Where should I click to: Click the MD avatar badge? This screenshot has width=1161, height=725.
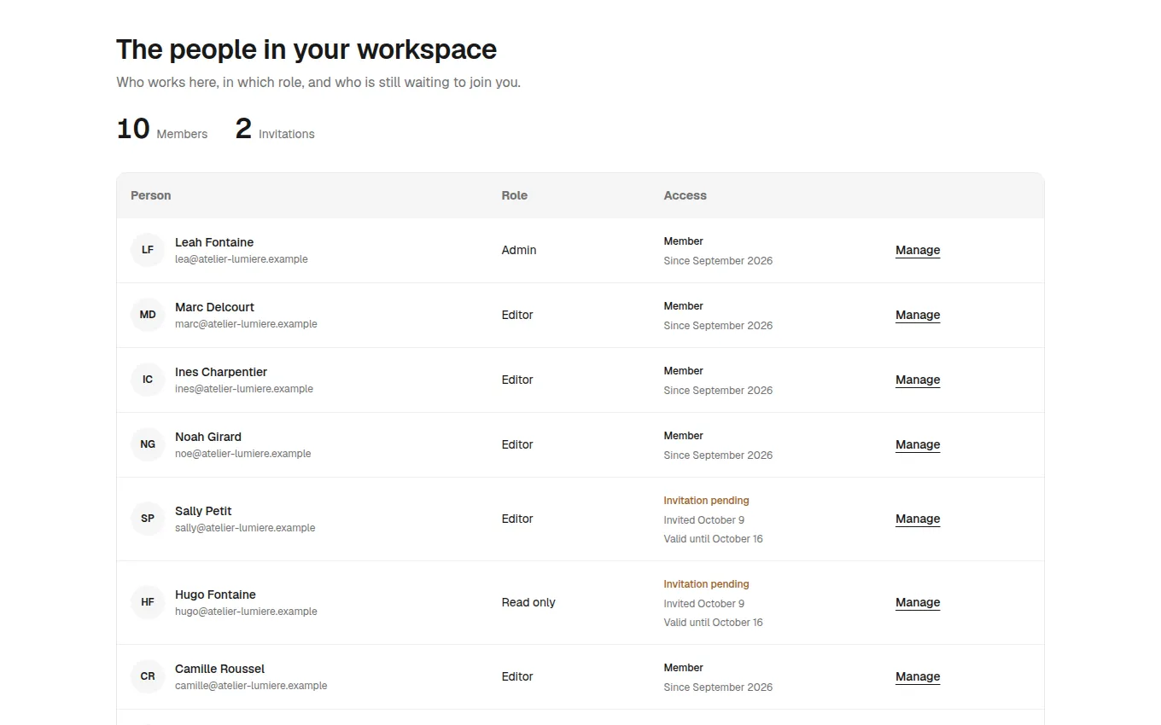coord(148,315)
